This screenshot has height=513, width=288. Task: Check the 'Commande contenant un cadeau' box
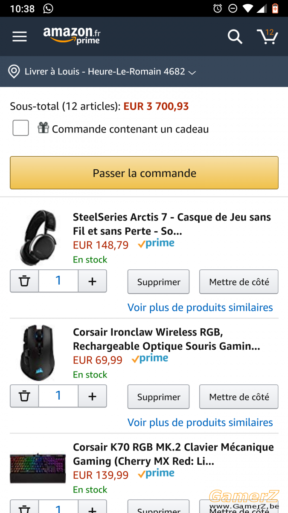click(x=20, y=128)
